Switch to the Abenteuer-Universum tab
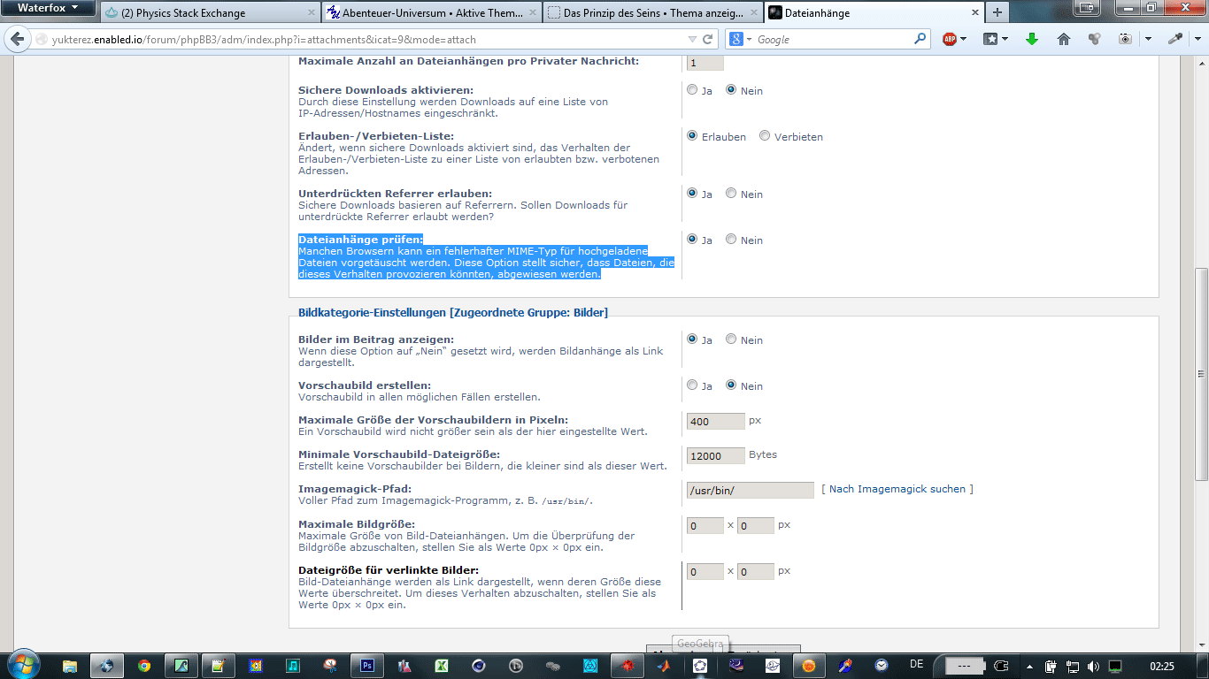The image size is (1209, 679). coord(429,13)
